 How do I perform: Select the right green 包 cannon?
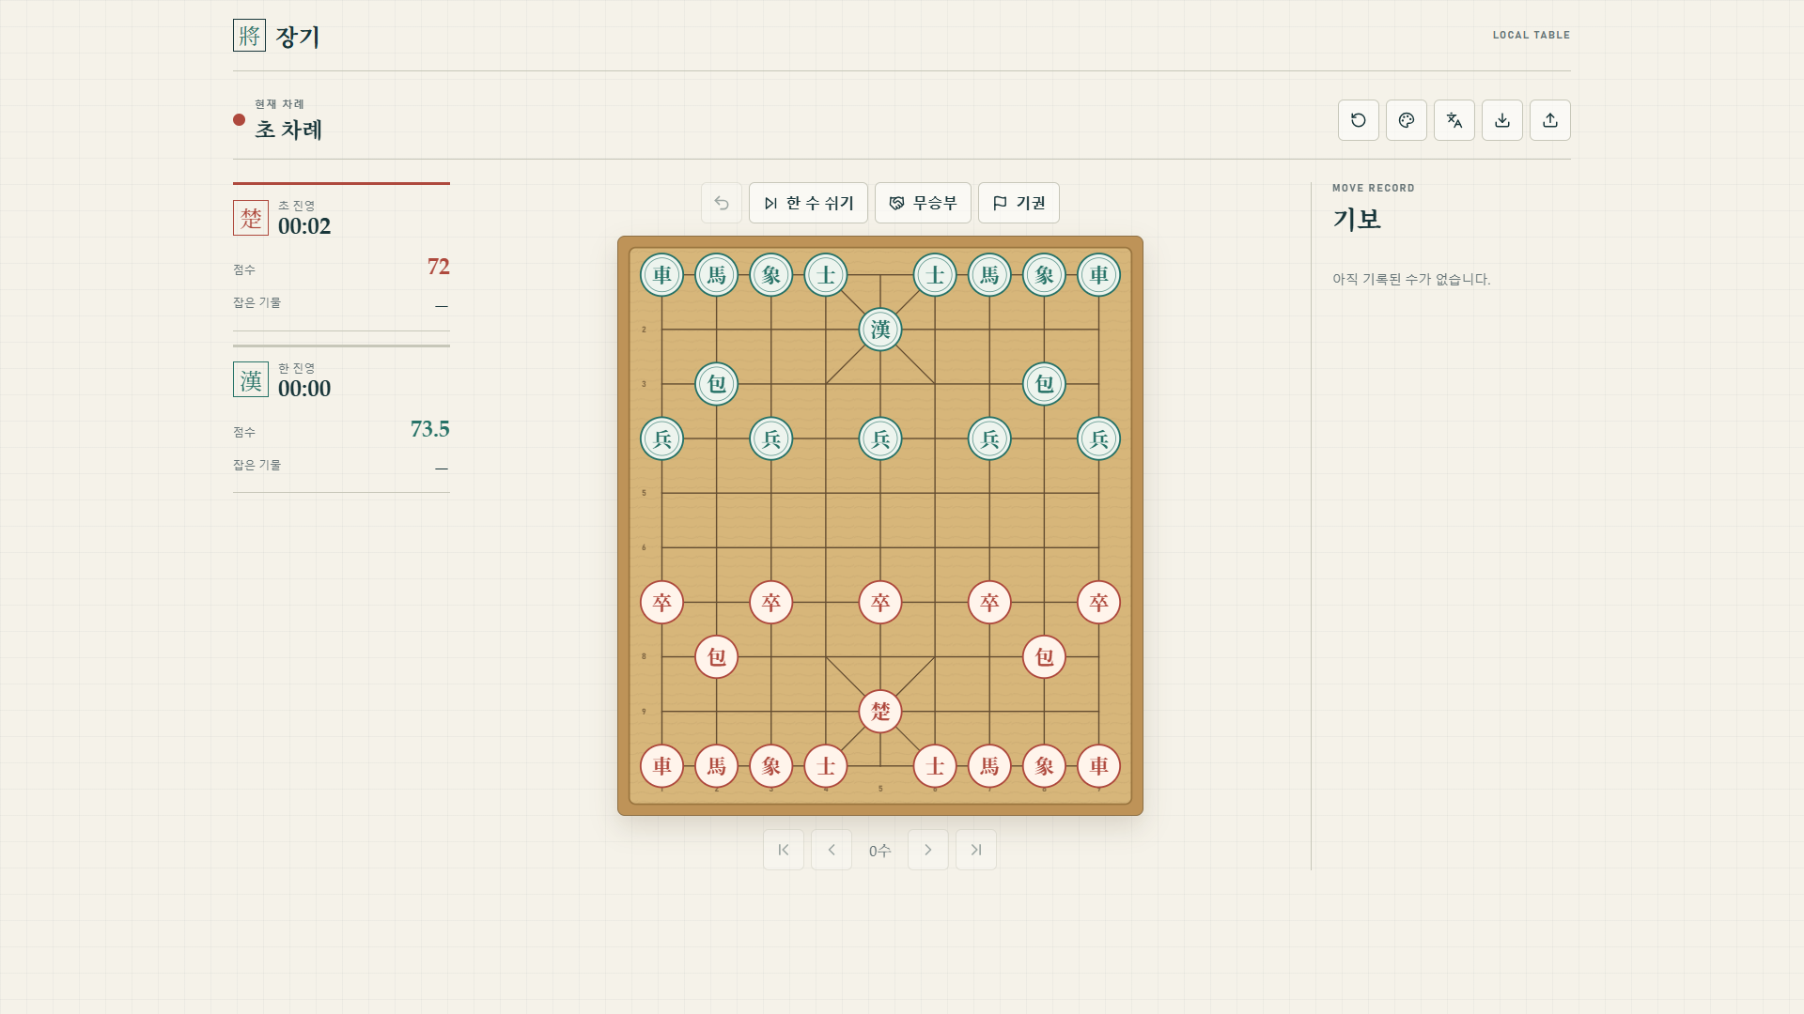point(1044,384)
